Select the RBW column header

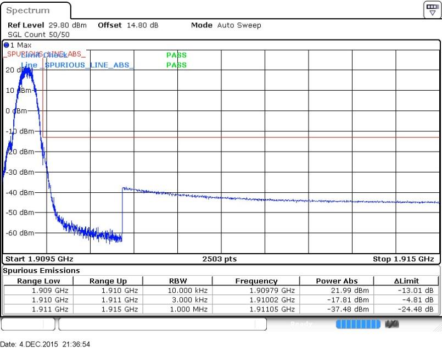coord(178,281)
